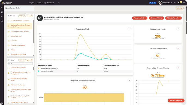187x105 pixels.
Task: Click the Atualizar dashboard button
Action: 176,100
